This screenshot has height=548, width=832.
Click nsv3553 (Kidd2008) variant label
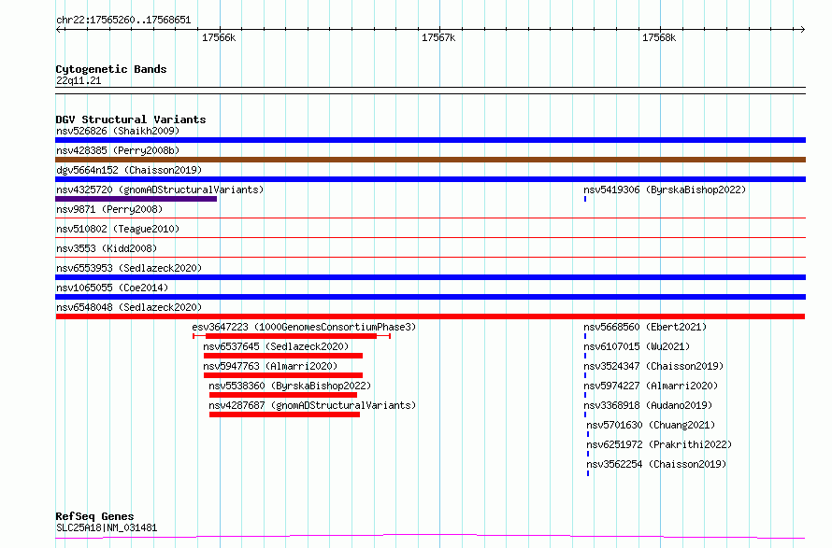click(107, 248)
